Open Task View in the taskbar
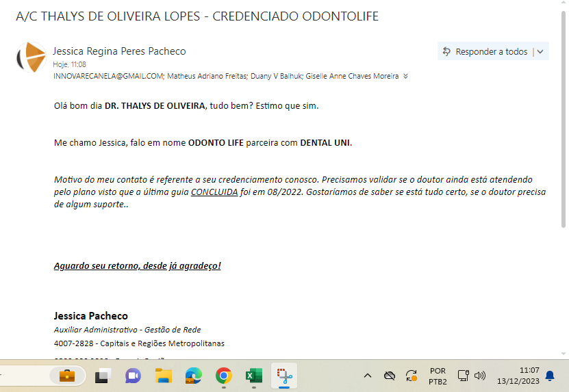The image size is (569, 392). (x=103, y=376)
